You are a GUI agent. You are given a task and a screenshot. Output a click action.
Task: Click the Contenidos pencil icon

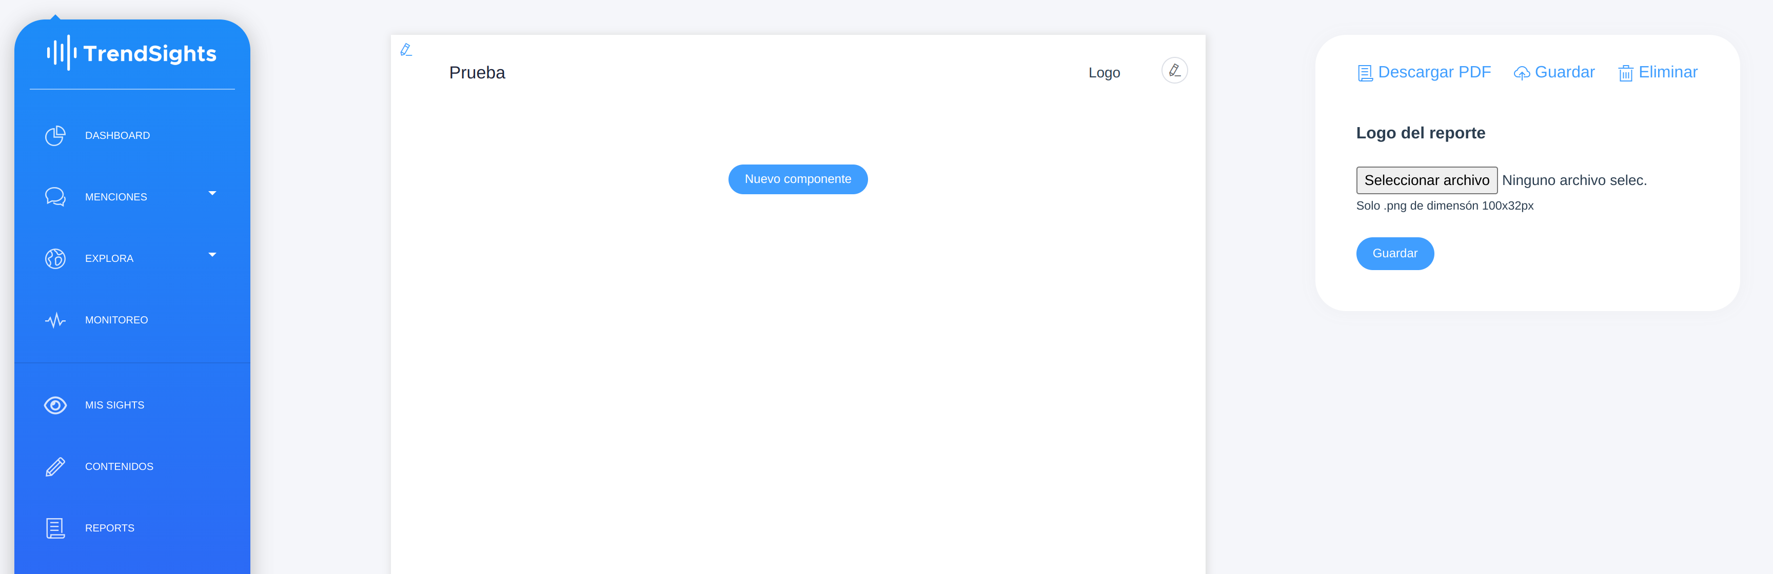coord(55,467)
